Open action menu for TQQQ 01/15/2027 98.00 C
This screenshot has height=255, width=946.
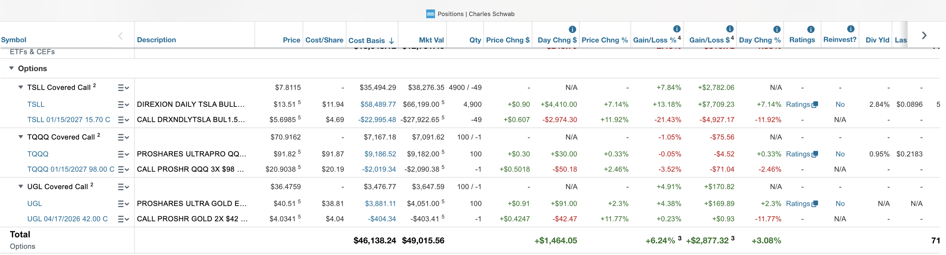point(123,170)
